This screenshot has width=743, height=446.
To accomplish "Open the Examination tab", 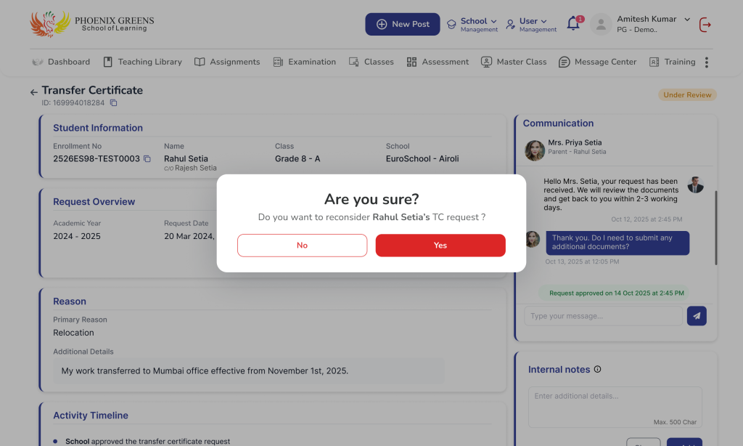I will click(305, 62).
